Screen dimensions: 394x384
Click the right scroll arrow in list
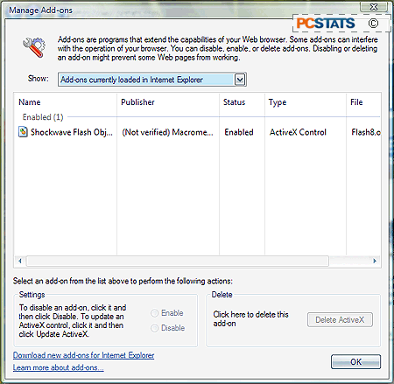tap(375, 261)
